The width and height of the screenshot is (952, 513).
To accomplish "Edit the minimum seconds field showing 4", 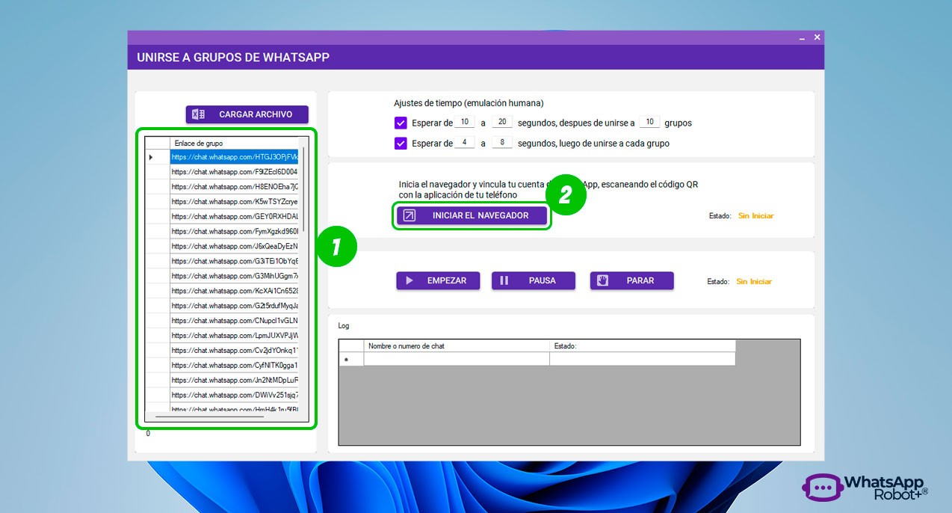I will coord(464,142).
